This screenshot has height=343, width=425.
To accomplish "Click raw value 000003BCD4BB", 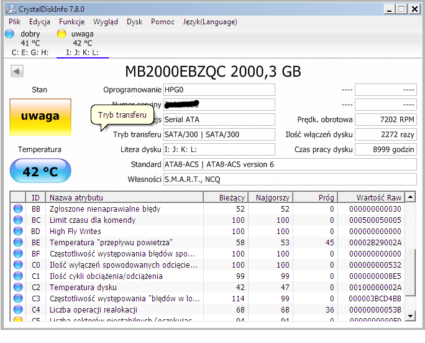I will point(375,298).
